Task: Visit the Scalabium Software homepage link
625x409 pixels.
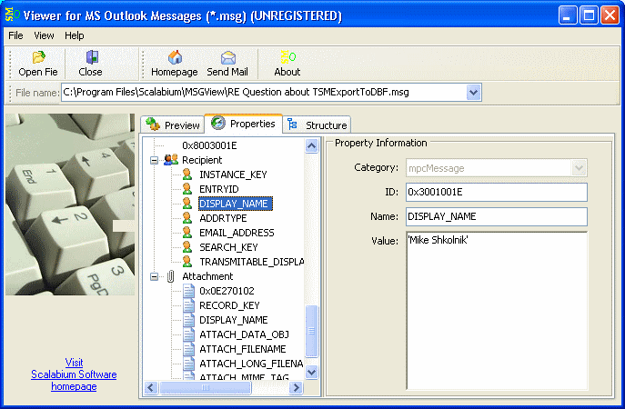Action: tap(74, 374)
